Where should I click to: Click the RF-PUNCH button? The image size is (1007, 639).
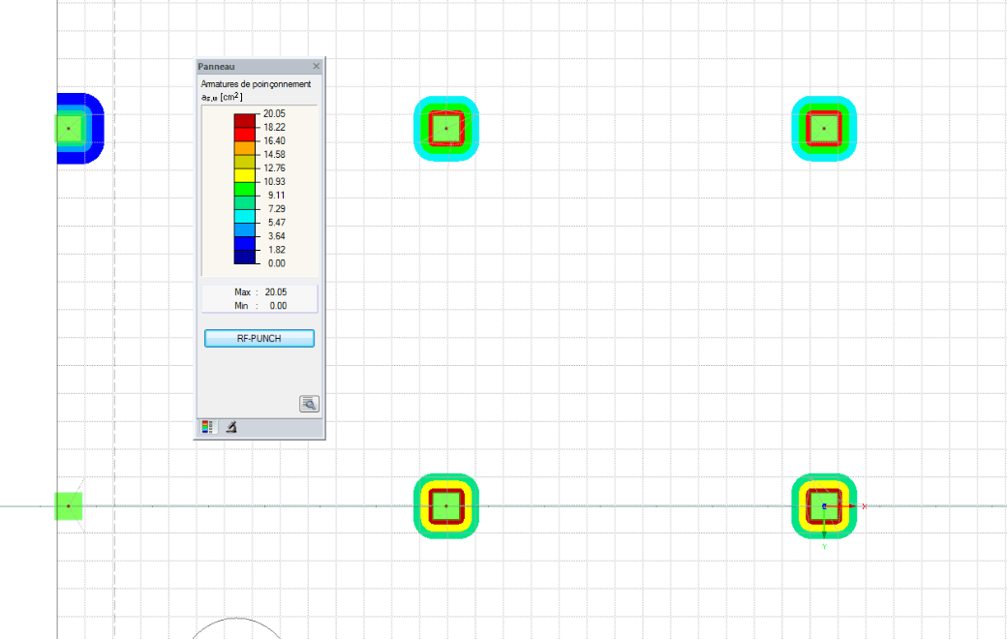pos(259,339)
